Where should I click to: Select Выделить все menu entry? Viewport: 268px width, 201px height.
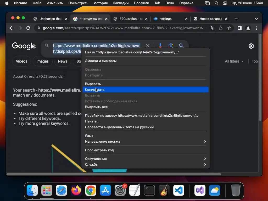(146, 107)
